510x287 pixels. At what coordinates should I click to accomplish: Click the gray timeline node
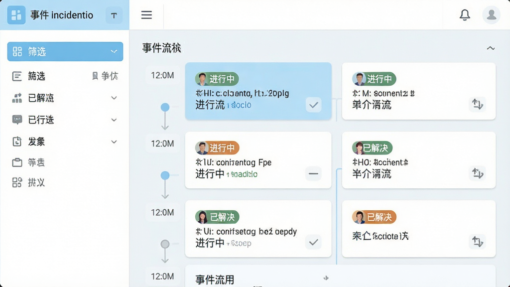[x=165, y=244]
